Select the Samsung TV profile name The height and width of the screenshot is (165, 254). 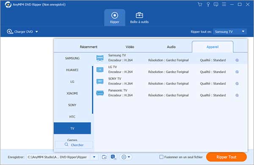(117, 55)
